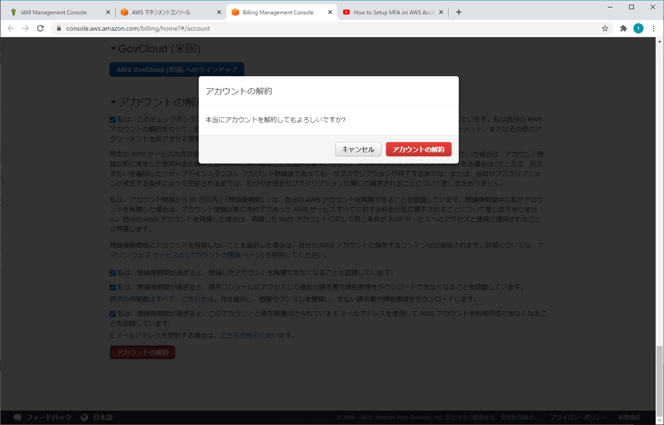Toggle checkbox about reopening closed account
The height and width of the screenshot is (425, 664).
[x=112, y=273]
